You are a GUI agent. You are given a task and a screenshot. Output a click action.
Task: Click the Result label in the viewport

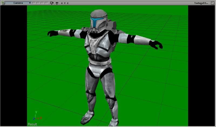(32, 124)
